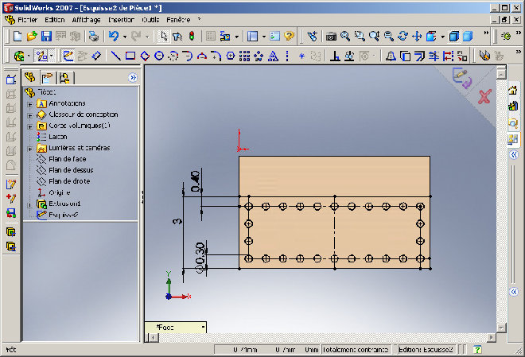Screen dimensions: 525x357
Task: Open the Fichier menu
Action: tap(28, 20)
